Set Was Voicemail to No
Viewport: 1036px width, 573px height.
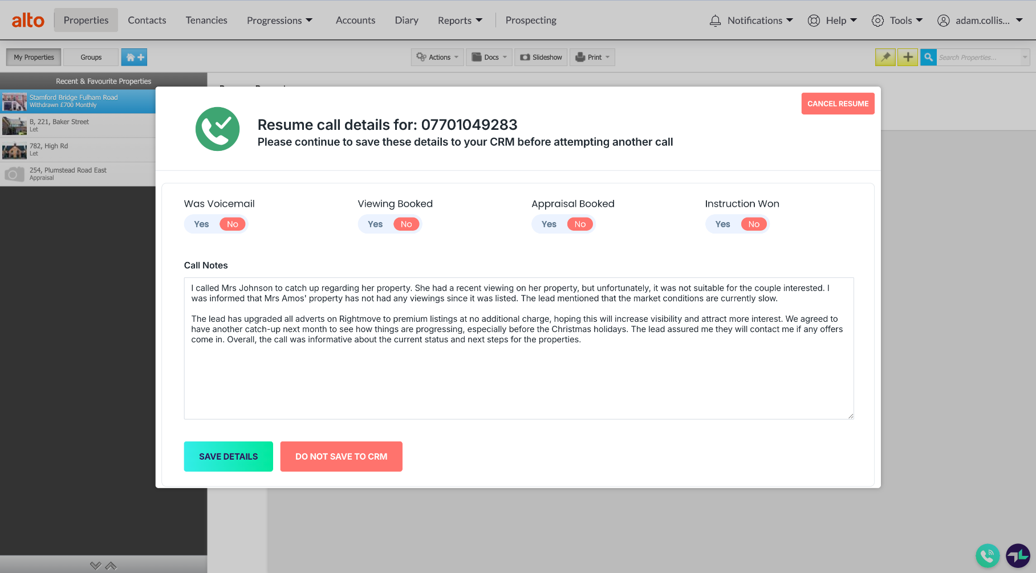point(233,224)
